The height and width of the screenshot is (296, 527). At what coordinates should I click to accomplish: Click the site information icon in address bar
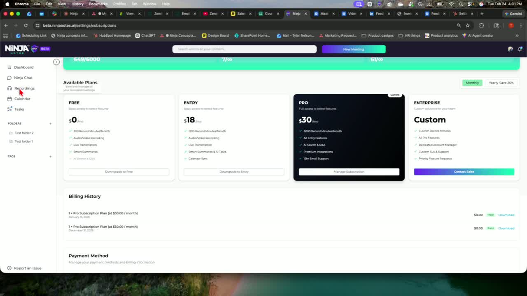pyautogui.click(x=37, y=25)
